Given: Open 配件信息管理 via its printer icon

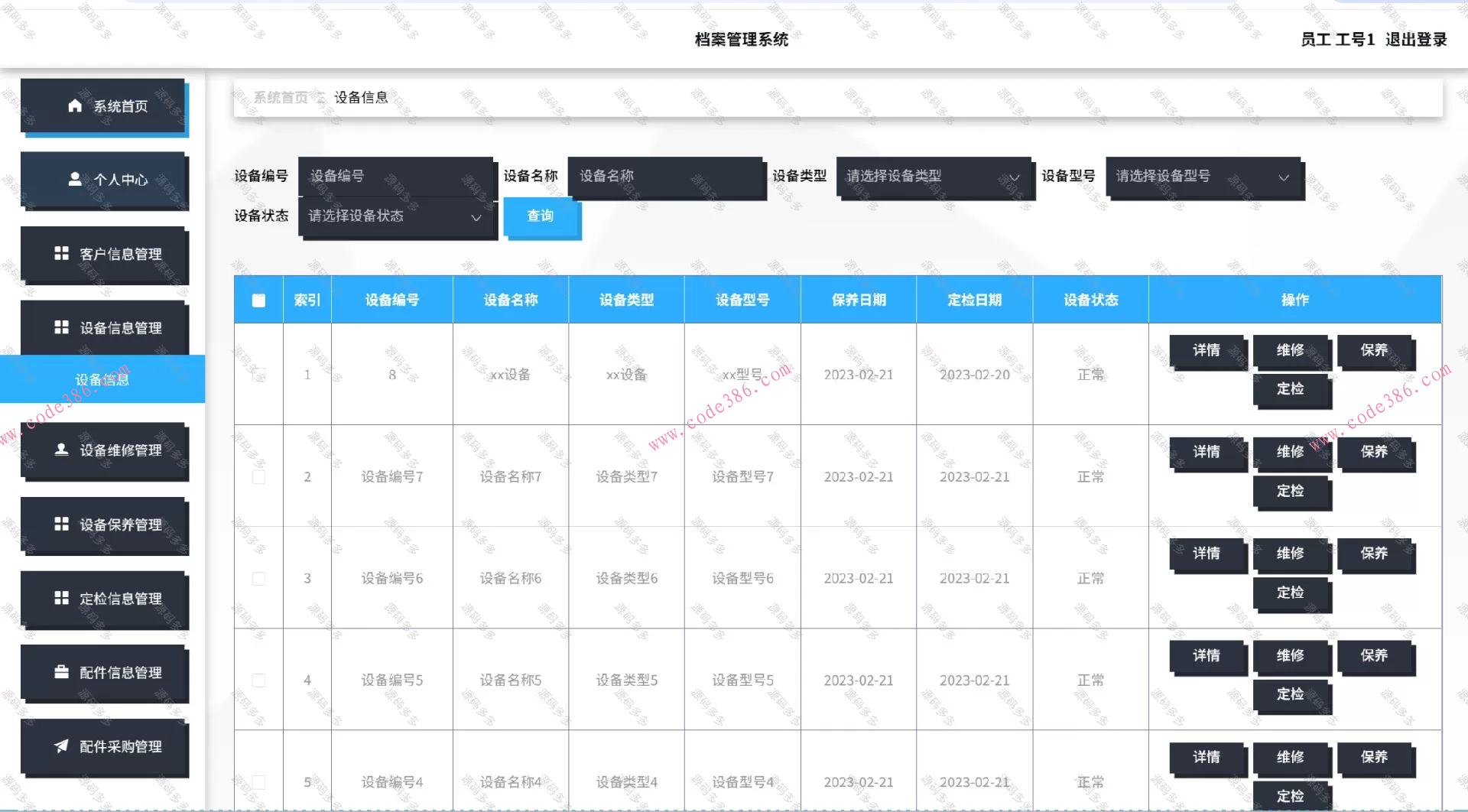Looking at the screenshot, I should [x=63, y=673].
